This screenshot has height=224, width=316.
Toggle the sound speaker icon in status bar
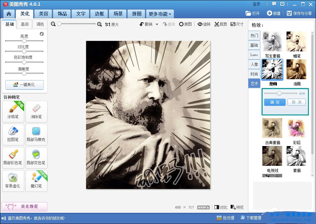click(4, 218)
